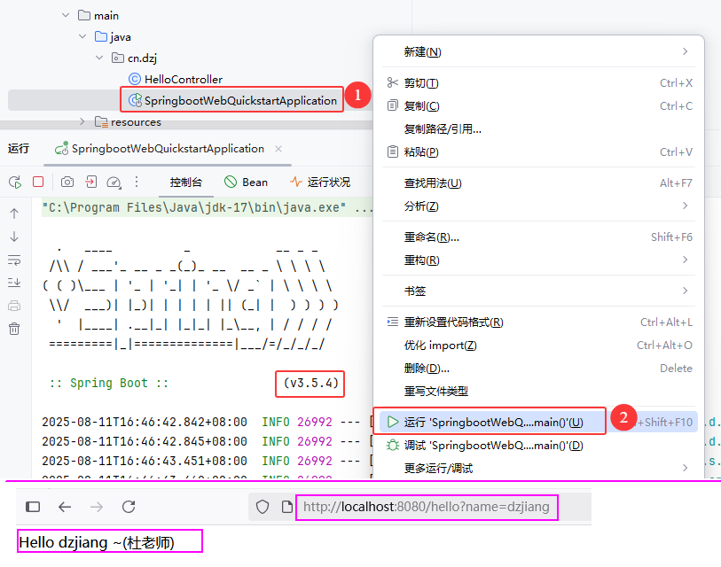
Task: Click the thread dump camera icon
Action: point(67,182)
